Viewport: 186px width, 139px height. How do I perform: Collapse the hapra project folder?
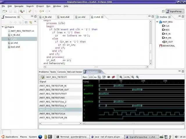point(3,27)
